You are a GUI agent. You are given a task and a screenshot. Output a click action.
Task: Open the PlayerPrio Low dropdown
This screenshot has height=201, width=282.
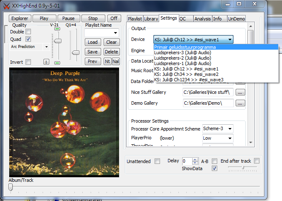click(x=230, y=138)
